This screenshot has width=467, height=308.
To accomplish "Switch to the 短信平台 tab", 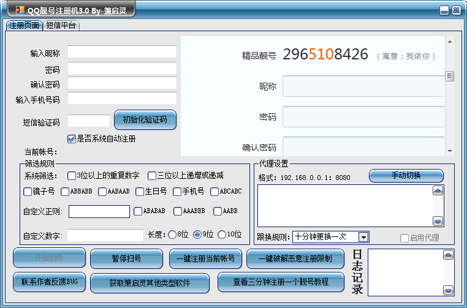I will click(61, 26).
